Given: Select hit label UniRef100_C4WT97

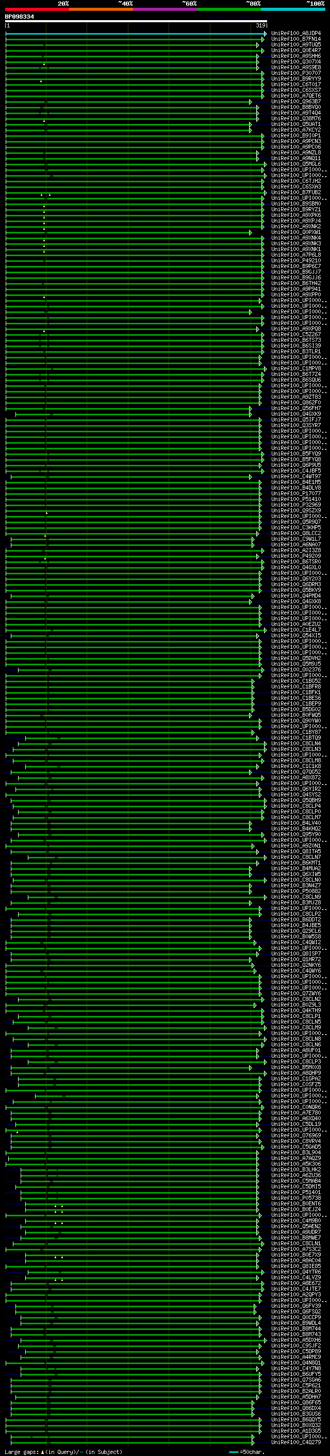Looking at the screenshot, I should pyautogui.click(x=296, y=477).
